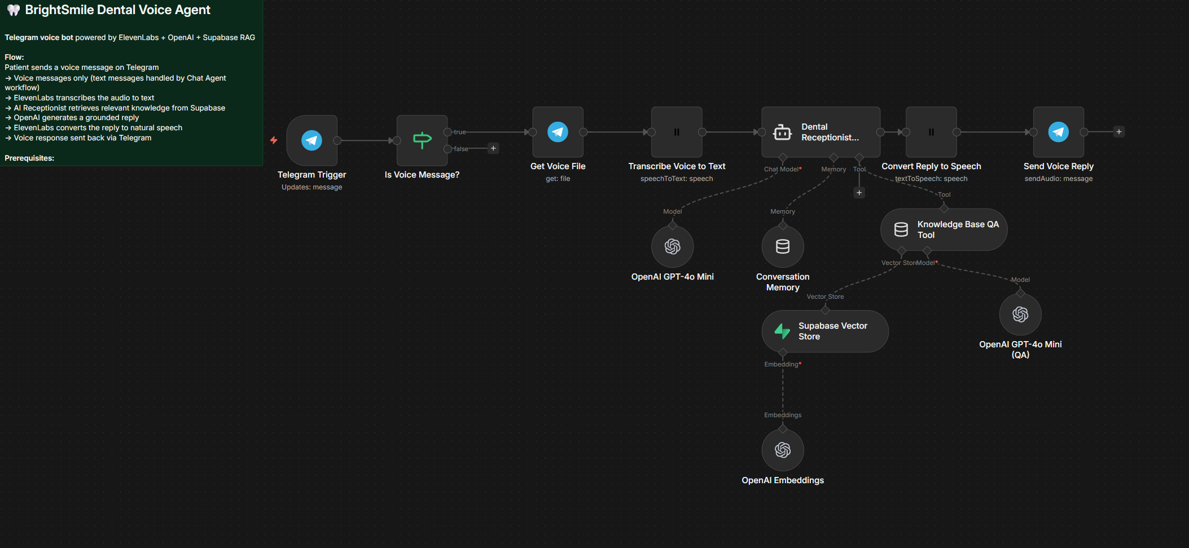The image size is (1189, 548).
Task: Click the Chat Model diamond connector on Dental Receptionist
Action: click(783, 157)
